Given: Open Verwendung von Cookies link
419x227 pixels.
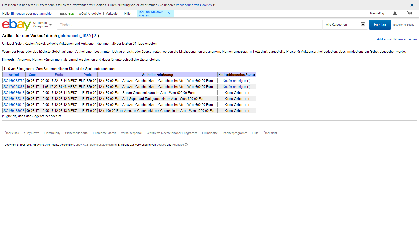Looking at the screenshot, I should (194, 5).
